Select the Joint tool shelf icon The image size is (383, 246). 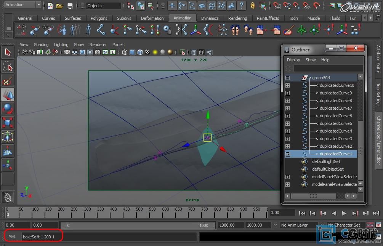coord(101,30)
